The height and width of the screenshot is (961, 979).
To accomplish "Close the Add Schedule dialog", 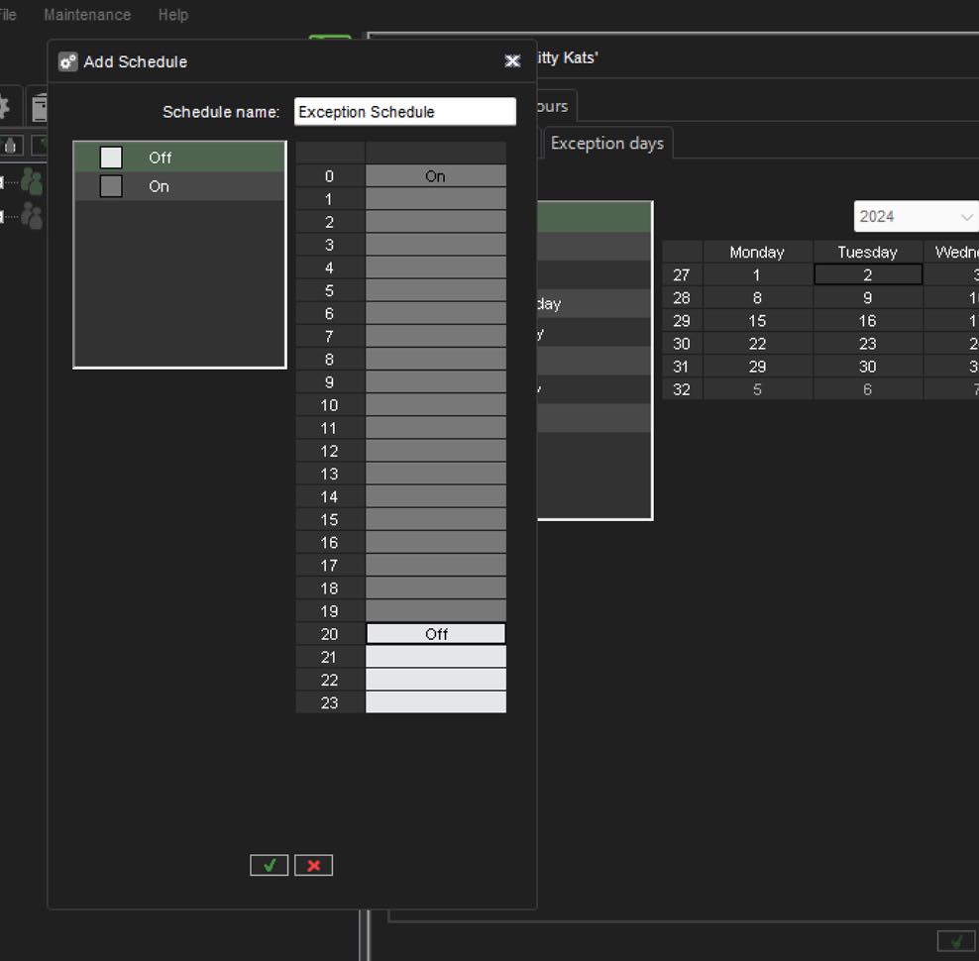I will 512,61.
